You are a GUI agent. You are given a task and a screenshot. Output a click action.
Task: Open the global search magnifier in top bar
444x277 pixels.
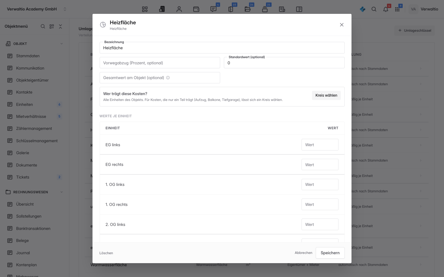click(374, 9)
